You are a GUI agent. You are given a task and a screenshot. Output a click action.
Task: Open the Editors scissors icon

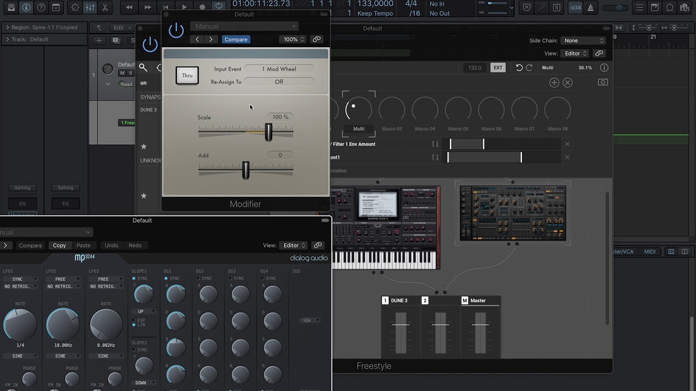pyautogui.click(x=105, y=8)
